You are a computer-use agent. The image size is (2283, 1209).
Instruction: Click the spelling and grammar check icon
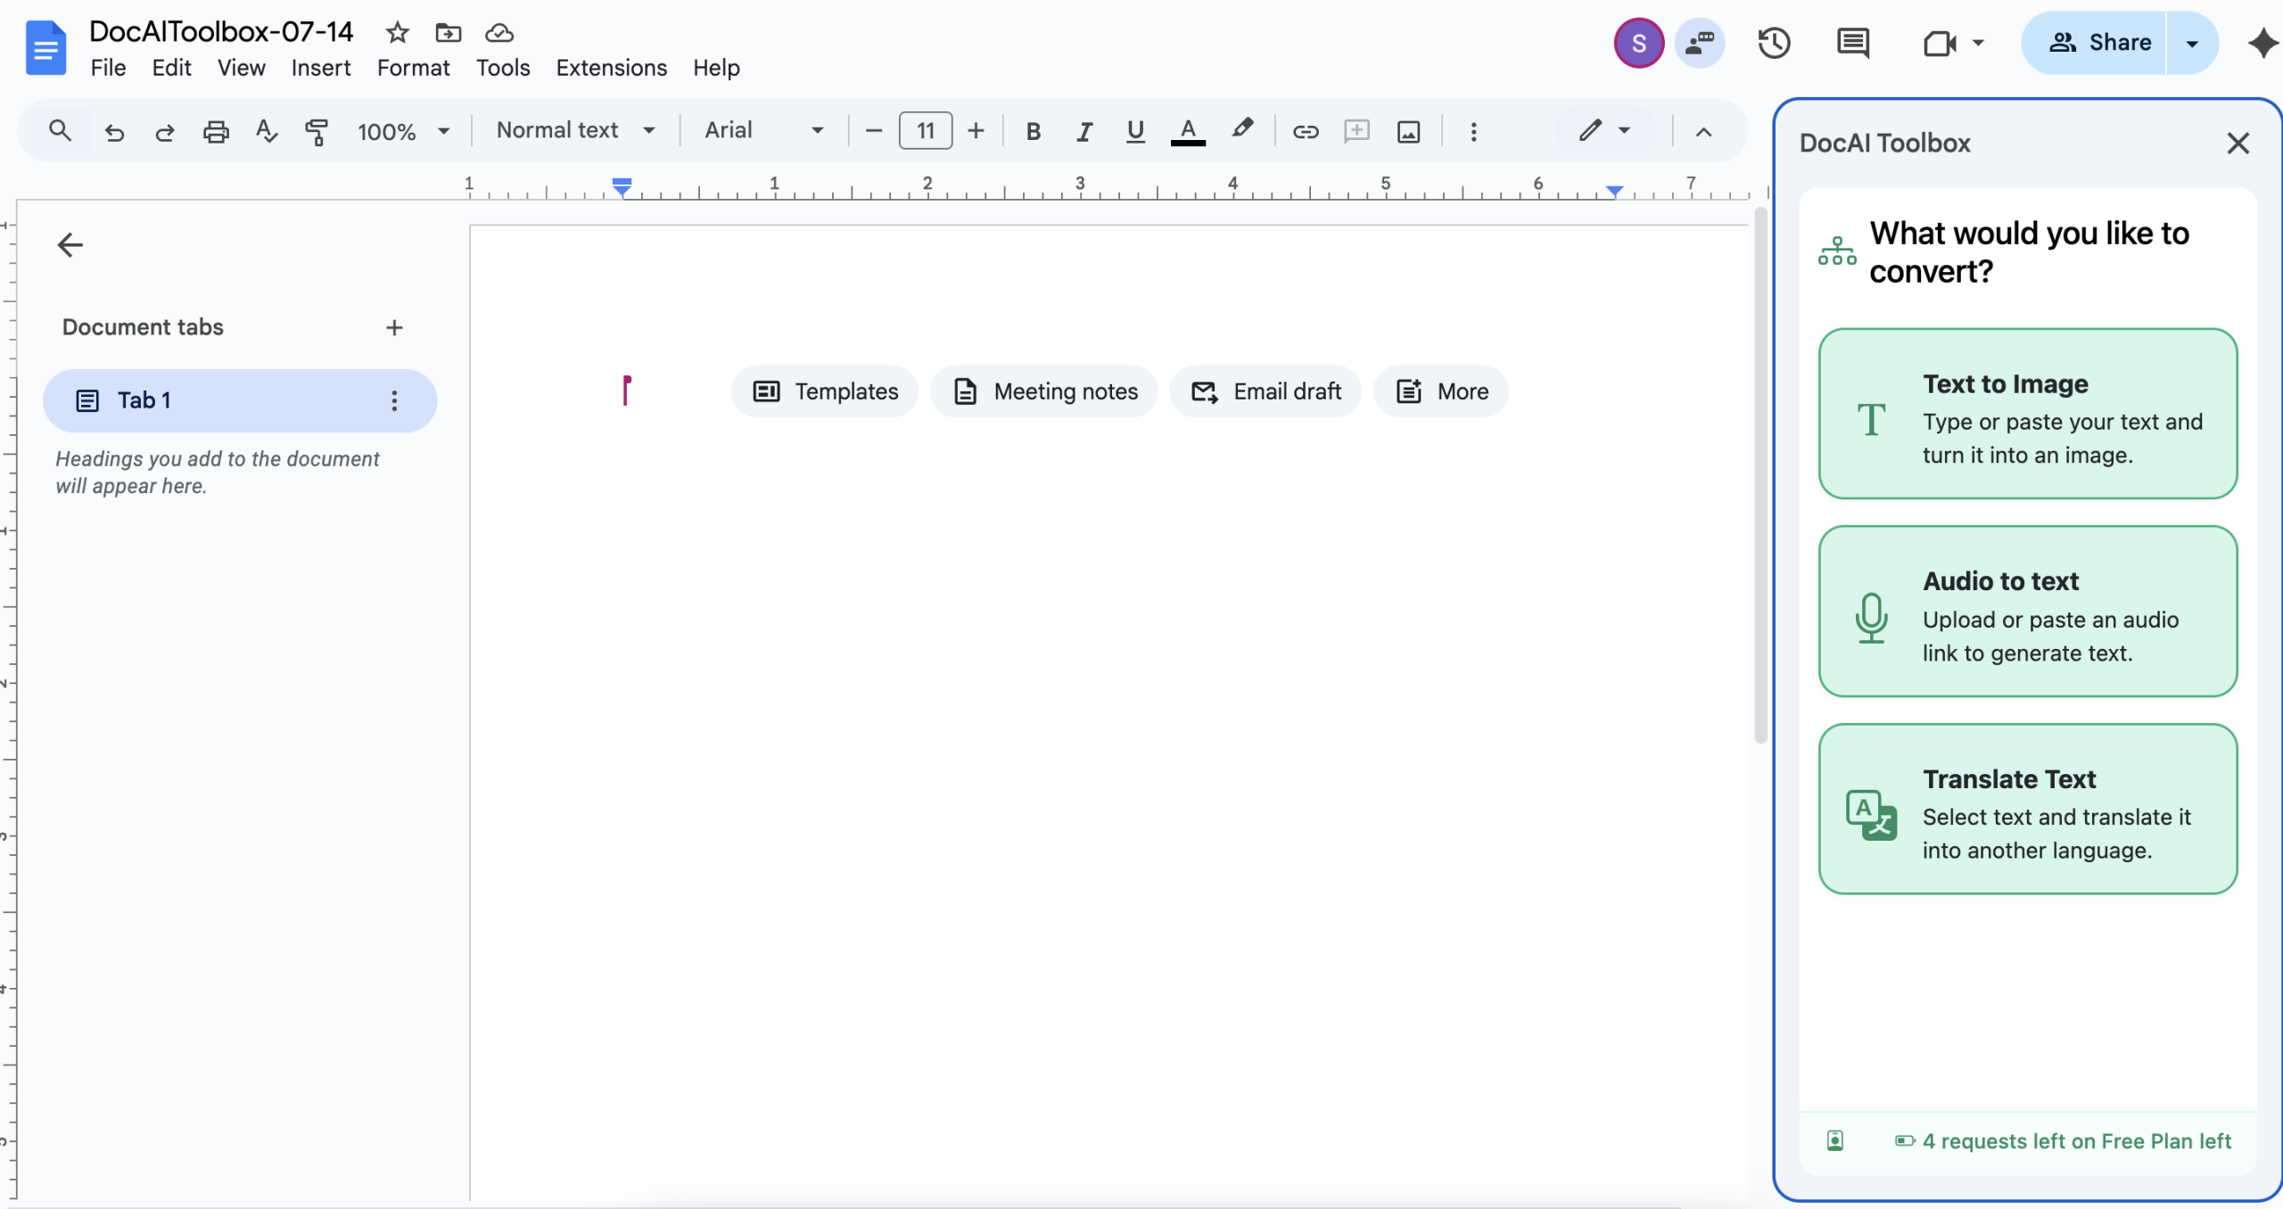[x=266, y=131]
